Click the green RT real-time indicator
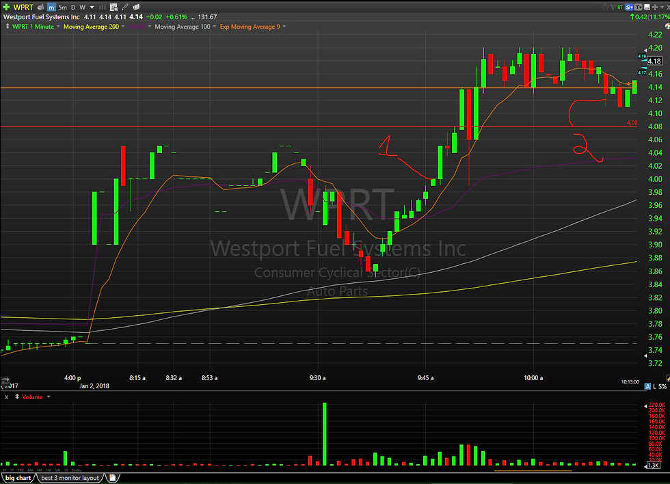This screenshot has width=670, height=484. pos(620,8)
